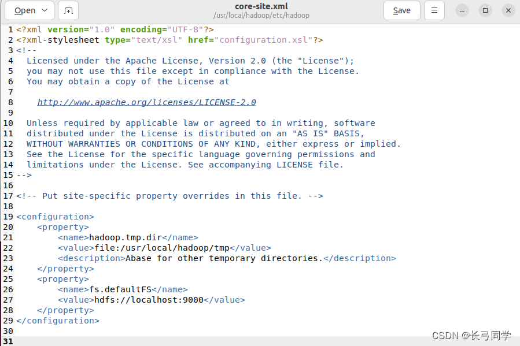The image size is (520, 346).
Task: Click line 'See the License for the specific'
Action: [201, 155]
